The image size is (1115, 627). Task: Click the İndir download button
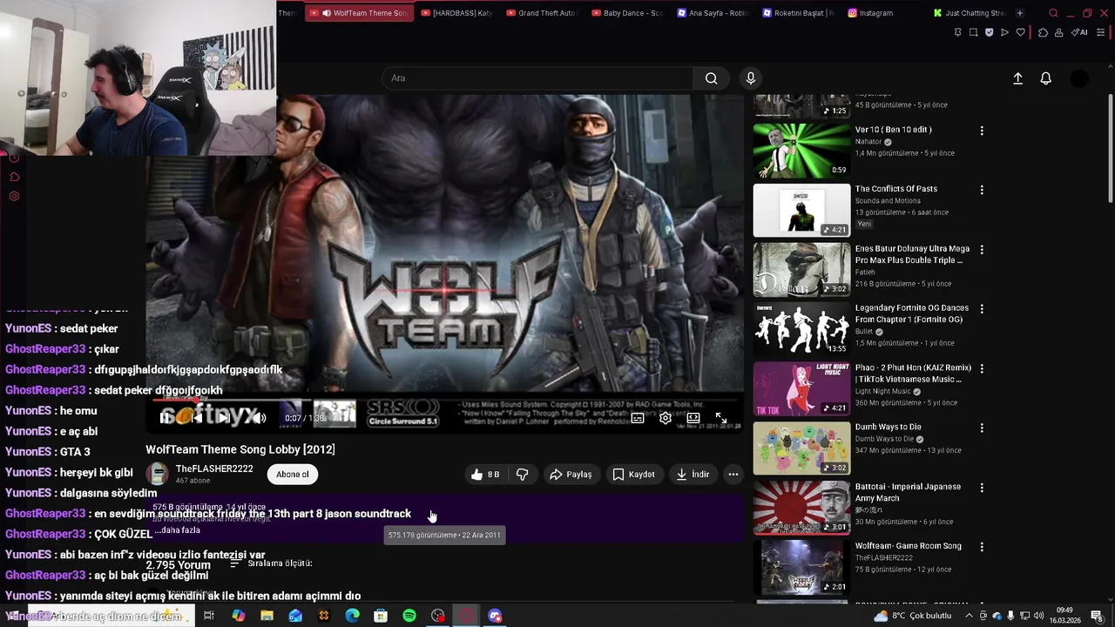[x=693, y=475]
